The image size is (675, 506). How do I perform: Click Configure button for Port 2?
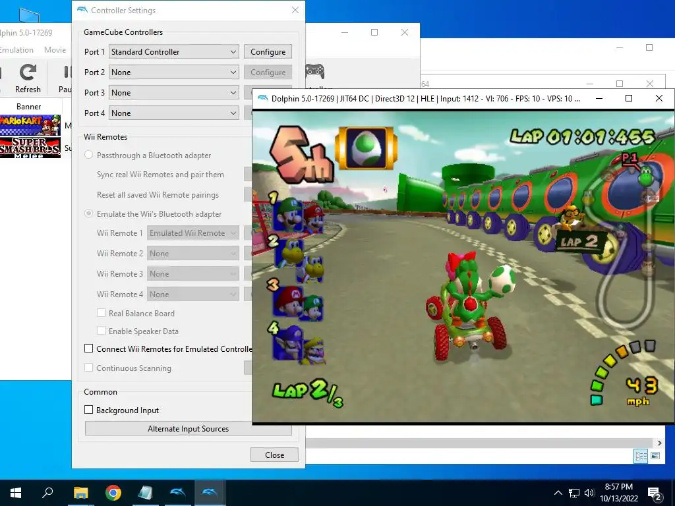pos(268,72)
